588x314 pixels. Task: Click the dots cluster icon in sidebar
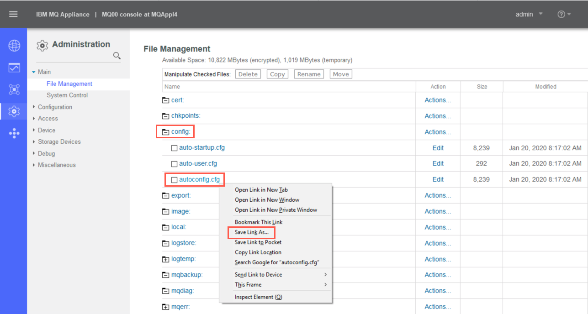(14, 133)
